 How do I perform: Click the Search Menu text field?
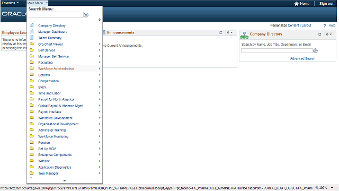(x=56, y=15)
